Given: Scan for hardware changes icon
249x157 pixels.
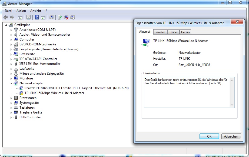Looking at the screenshot, I should click(51, 17).
